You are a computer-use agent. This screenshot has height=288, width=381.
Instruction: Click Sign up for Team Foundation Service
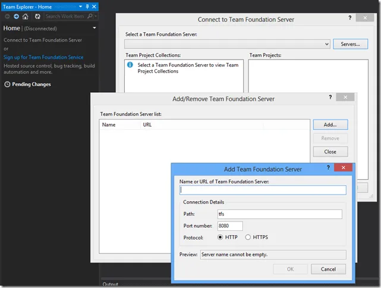pyautogui.click(x=43, y=57)
